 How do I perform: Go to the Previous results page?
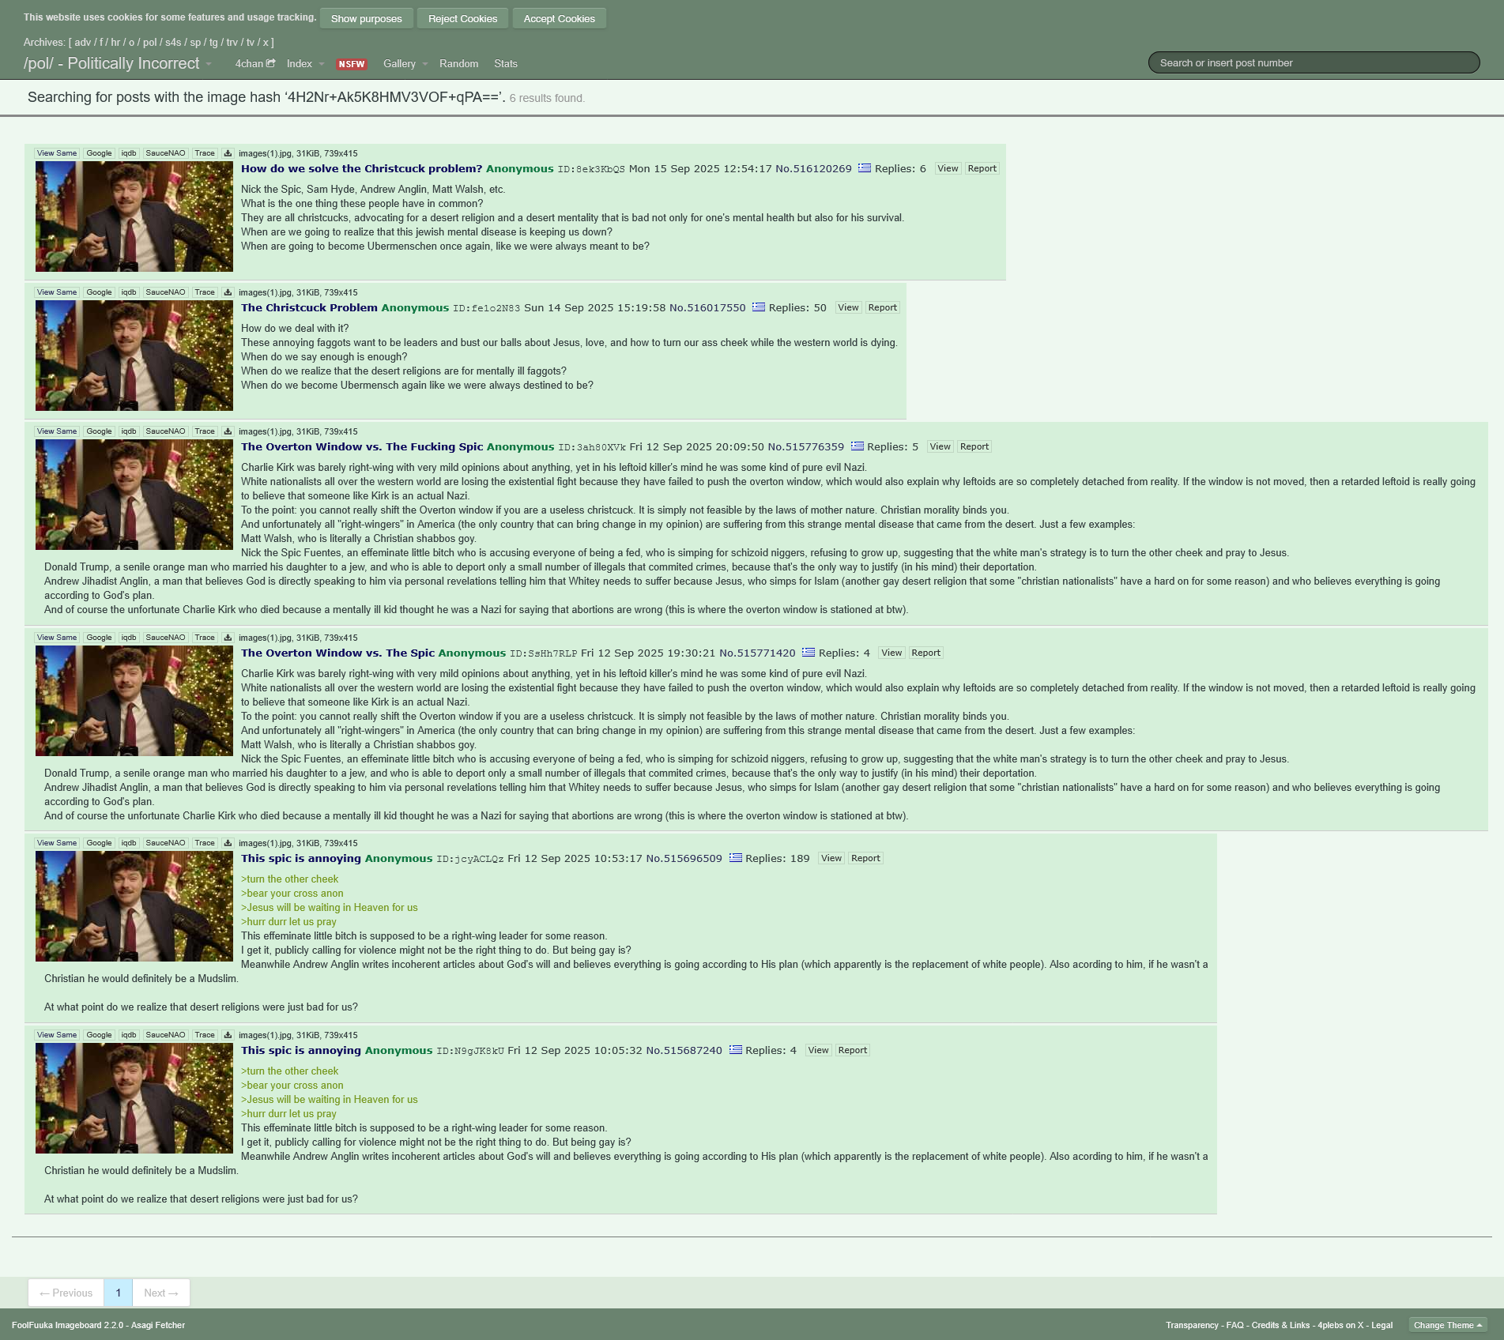[66, 1293]
